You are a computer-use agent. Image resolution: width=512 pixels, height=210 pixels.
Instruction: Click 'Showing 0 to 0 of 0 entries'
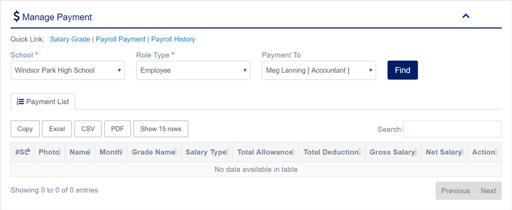(54, 190)
